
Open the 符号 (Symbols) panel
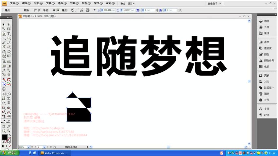(x=266, y=100)
